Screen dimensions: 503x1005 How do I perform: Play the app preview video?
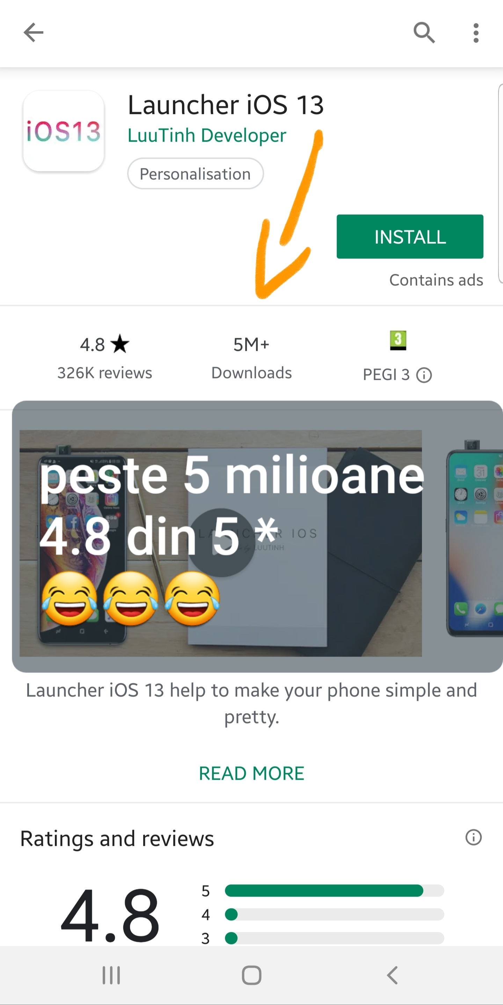221,543
